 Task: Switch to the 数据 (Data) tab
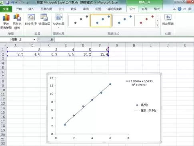74,9
